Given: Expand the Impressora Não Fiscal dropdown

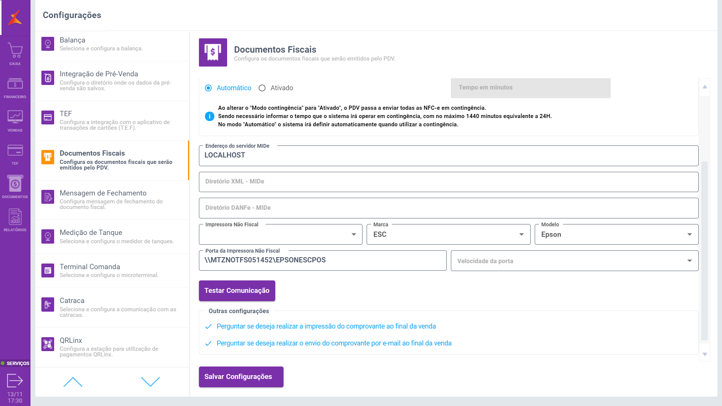Looking at the screenshot, I should point(353,235).
